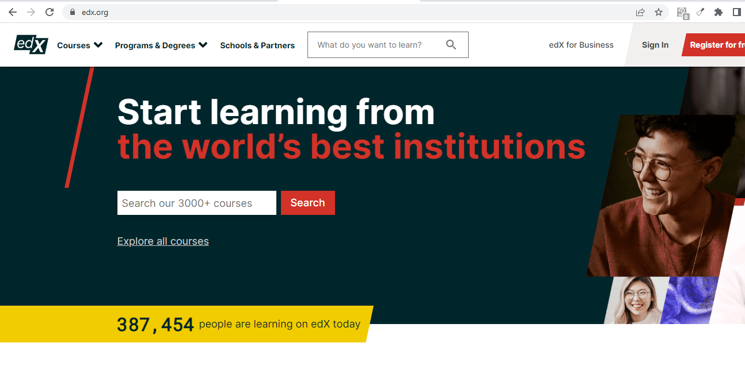Screen dimensions: 745x366
Task: Bookmark this page with the star icon
Action: [659, 12]
